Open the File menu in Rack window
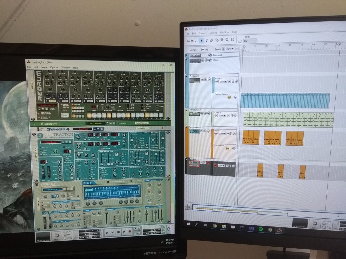The image size is (346, 259). pos(29,67)
